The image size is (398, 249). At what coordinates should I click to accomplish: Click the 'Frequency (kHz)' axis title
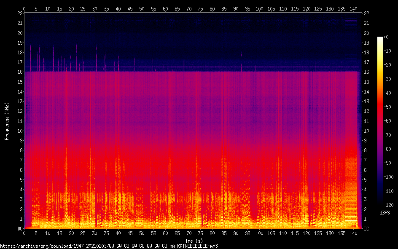(x=7, y=121)
